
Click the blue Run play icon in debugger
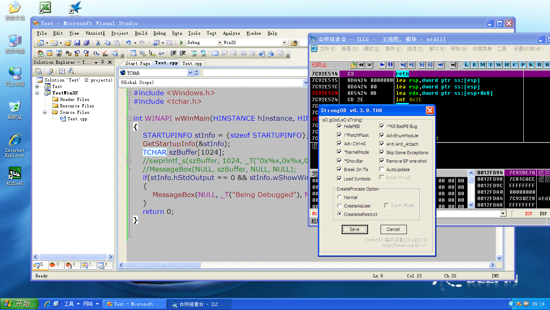click(x=383, y=65)
